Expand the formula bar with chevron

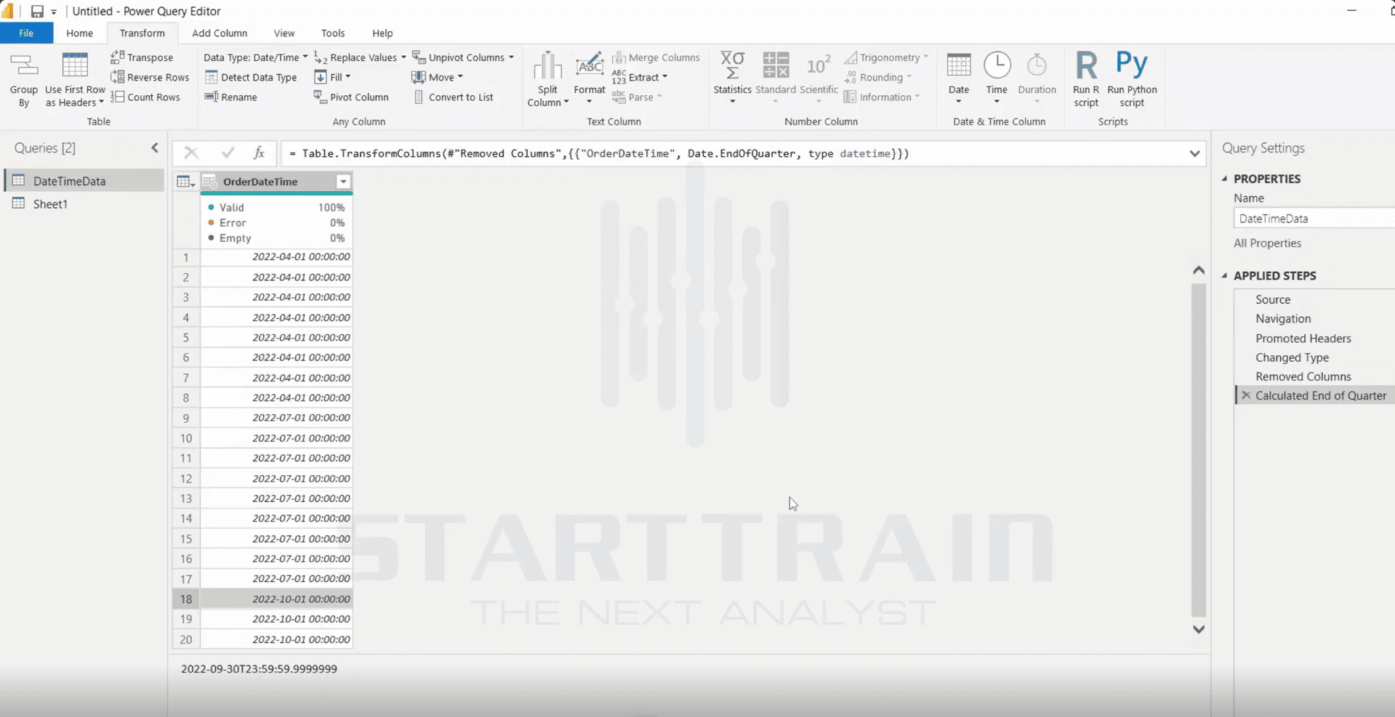(1194, 153)
